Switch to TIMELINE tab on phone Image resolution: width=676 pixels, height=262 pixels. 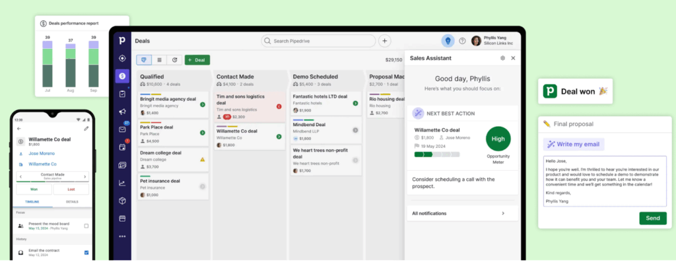tap(33, 202)
